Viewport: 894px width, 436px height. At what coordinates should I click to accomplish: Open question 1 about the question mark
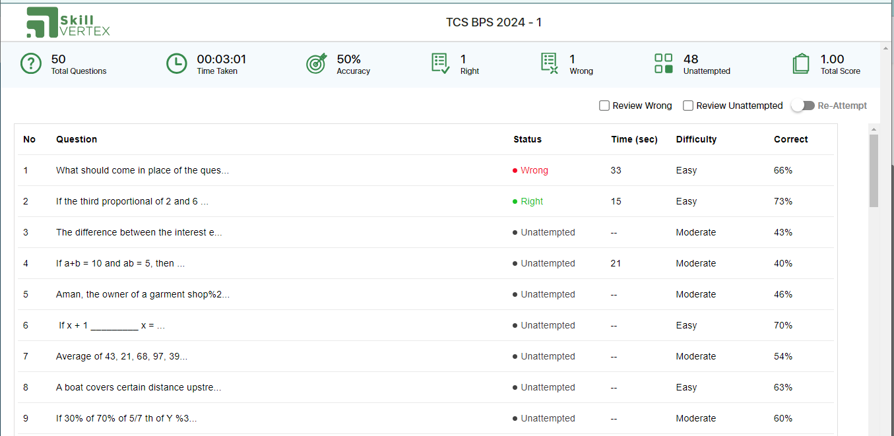coord(143,170)
